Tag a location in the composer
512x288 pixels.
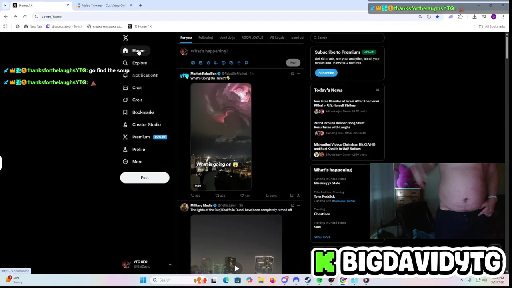coord(239,63)
